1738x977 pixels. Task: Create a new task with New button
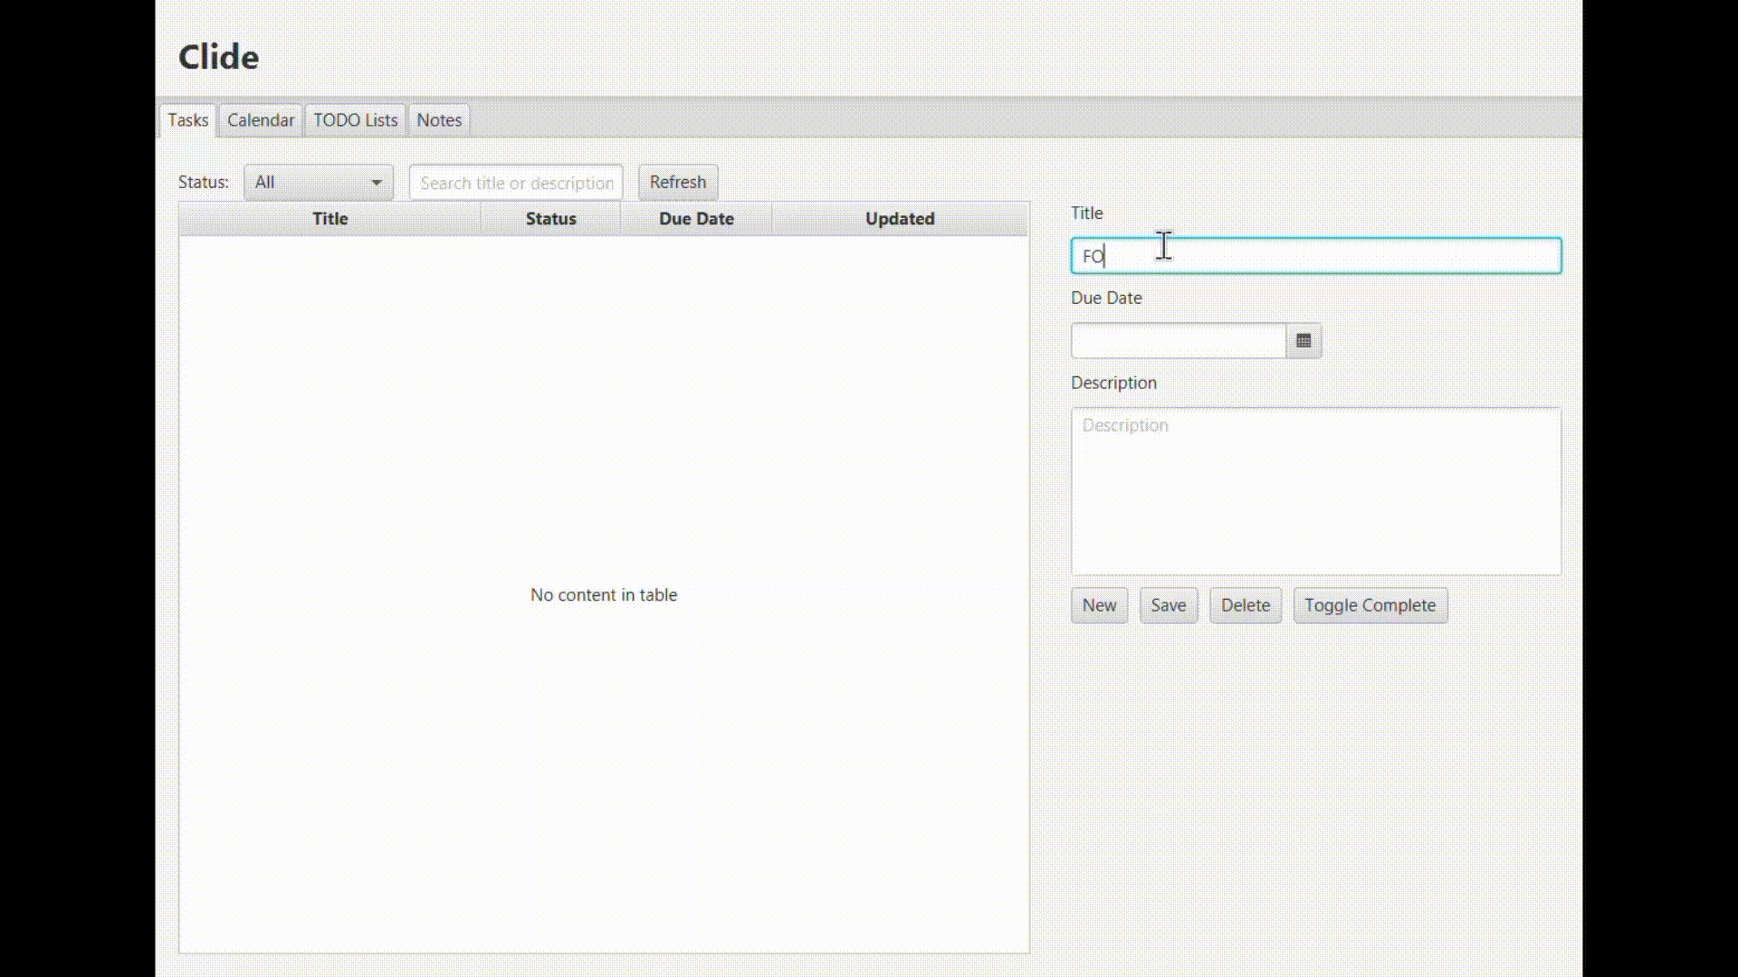pos(1099,605)
